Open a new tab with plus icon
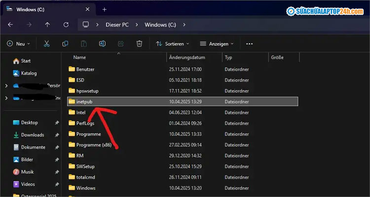Image resolution: width=370 pixels, height=197 pixels. pos(105,9)
